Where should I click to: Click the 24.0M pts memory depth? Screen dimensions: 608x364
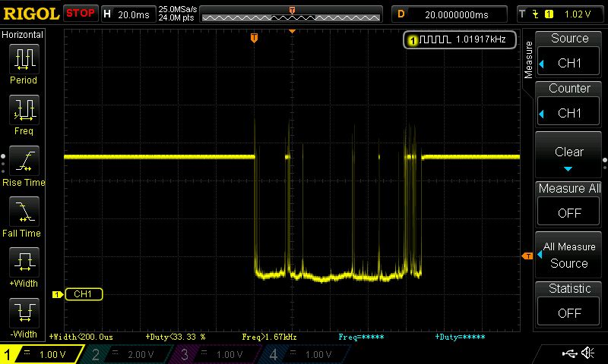point(176,17)
